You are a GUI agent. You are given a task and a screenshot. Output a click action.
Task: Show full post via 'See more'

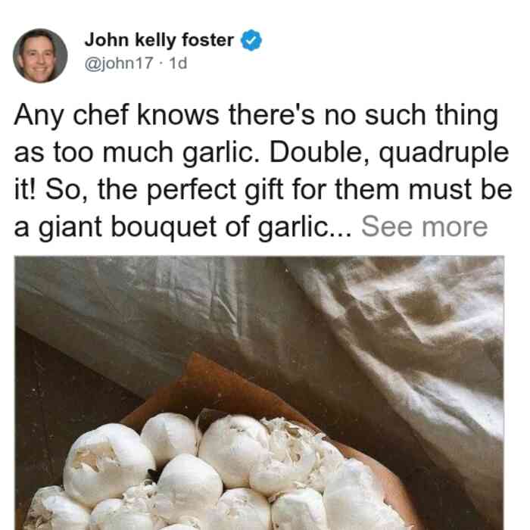(x=424, y=226)
